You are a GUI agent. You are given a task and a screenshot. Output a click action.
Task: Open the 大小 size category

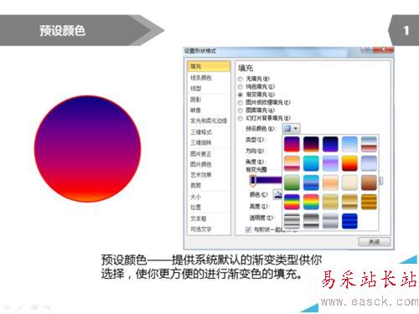click(209, 197)
